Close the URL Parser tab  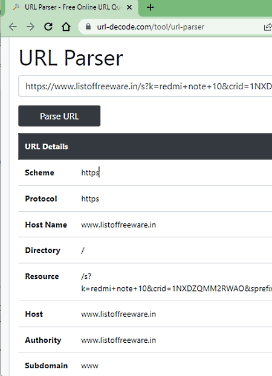(x=129, y=7)
